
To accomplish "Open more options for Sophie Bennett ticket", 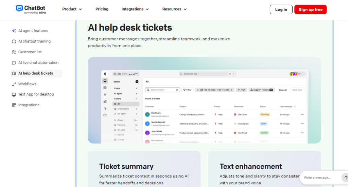I will [x=302, y=124].
